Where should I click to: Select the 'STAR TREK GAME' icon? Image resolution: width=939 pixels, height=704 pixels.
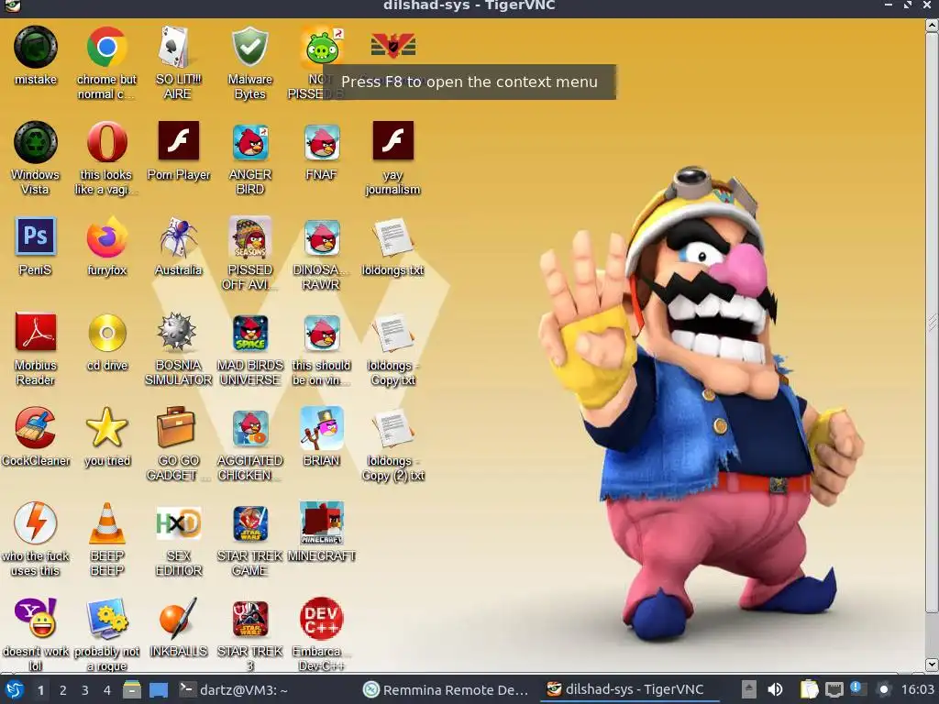[x=249, y=523]
